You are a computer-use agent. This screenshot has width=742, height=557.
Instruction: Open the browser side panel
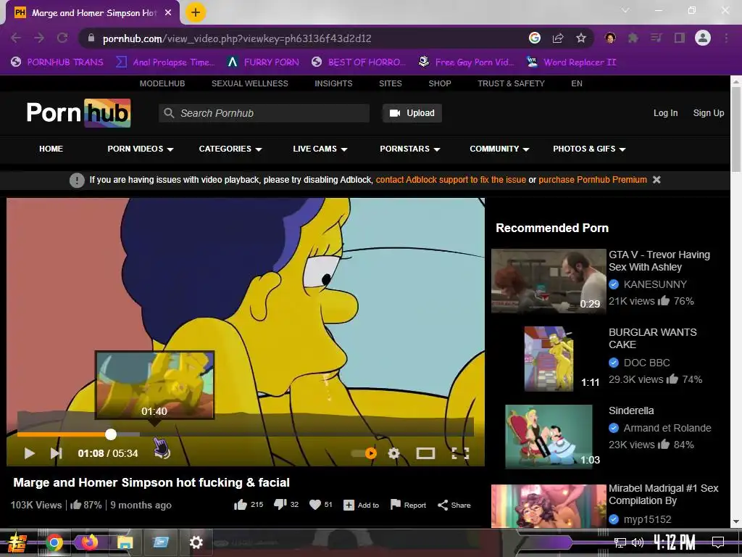tap(680, 38)
